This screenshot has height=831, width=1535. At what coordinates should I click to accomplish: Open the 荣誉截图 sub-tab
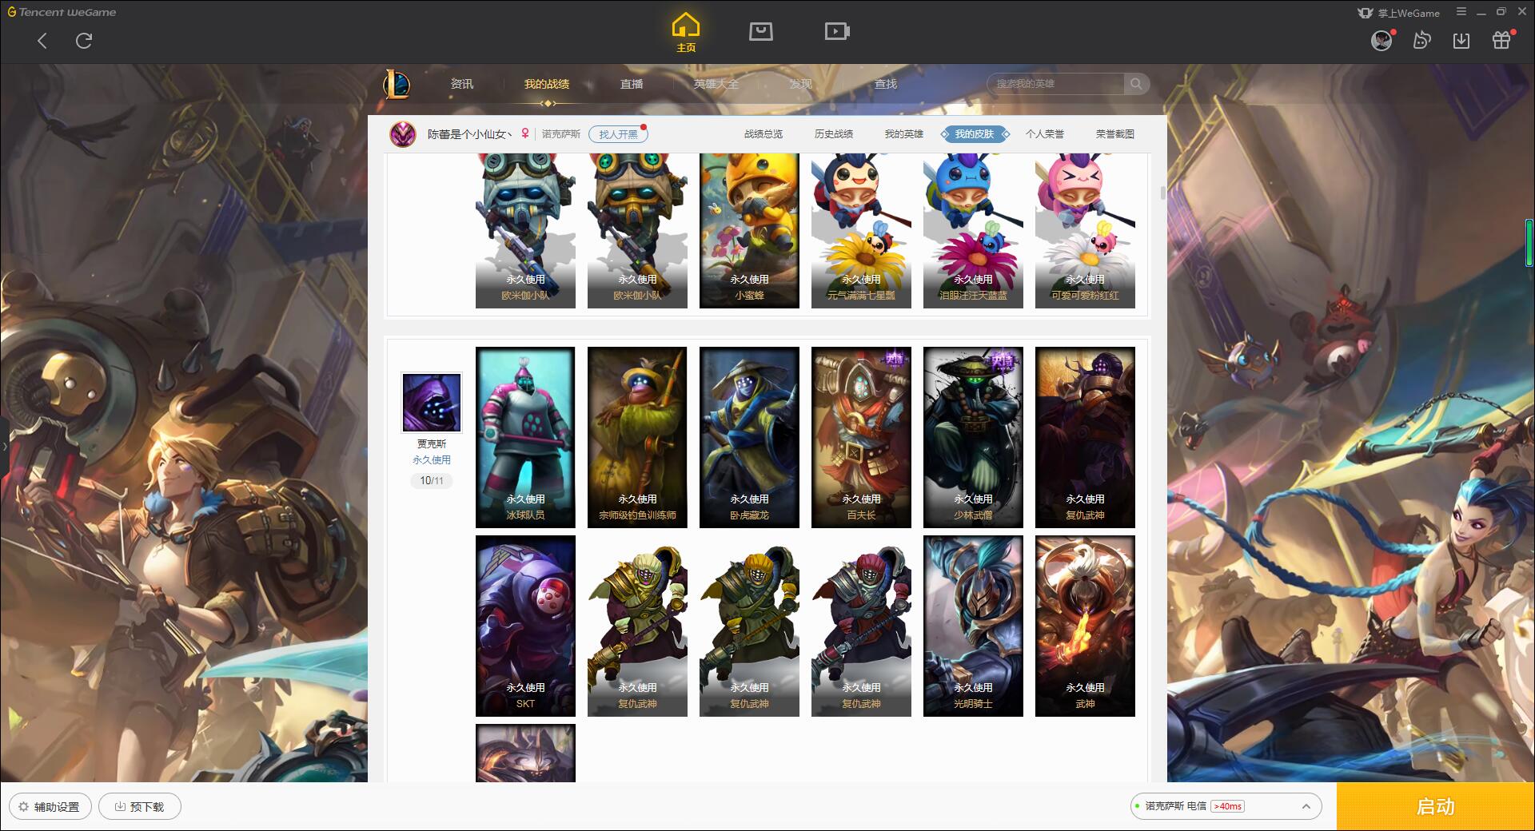[1115, 134]
